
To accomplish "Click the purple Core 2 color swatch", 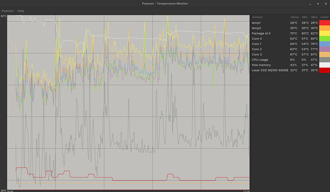I will coord(324,49).
